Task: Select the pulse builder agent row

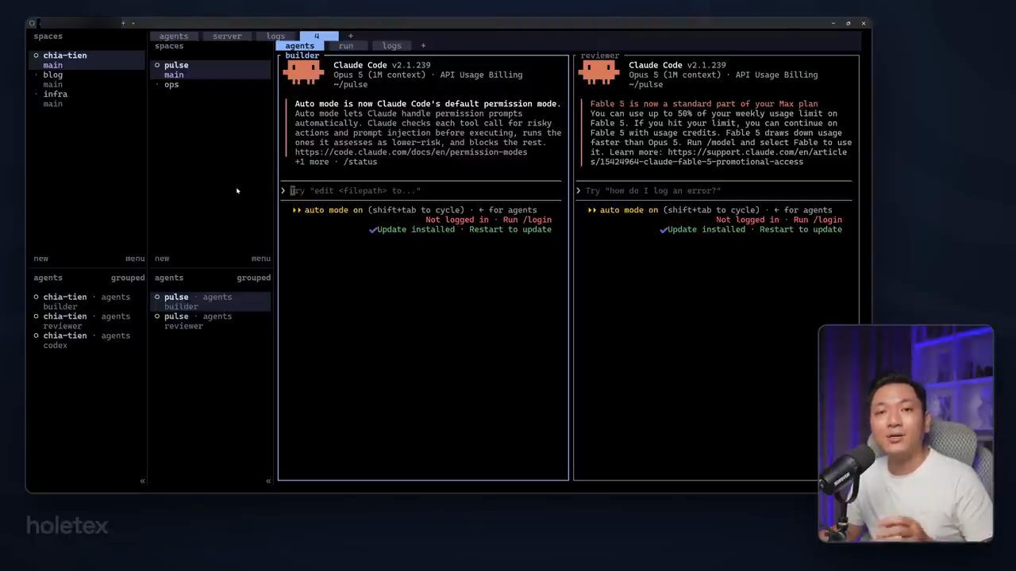Action: click(x=211, y=301)
